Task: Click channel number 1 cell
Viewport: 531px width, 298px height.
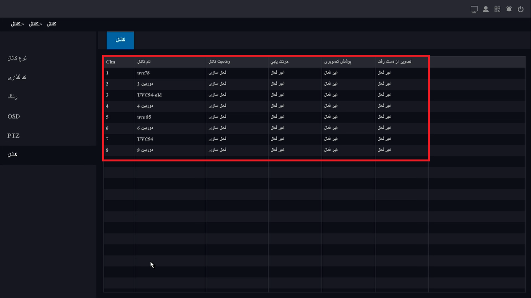Action: 107,73
